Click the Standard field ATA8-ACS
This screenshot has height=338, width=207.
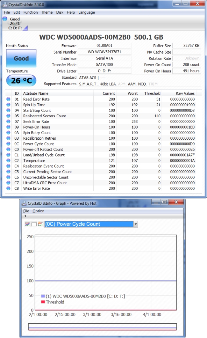(139, 77)
